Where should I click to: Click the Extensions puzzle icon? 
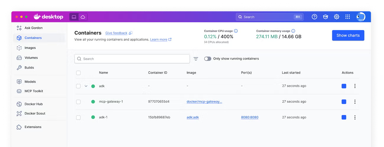point(19,127)
